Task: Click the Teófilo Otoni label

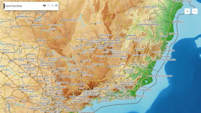Action: (151, 7)
